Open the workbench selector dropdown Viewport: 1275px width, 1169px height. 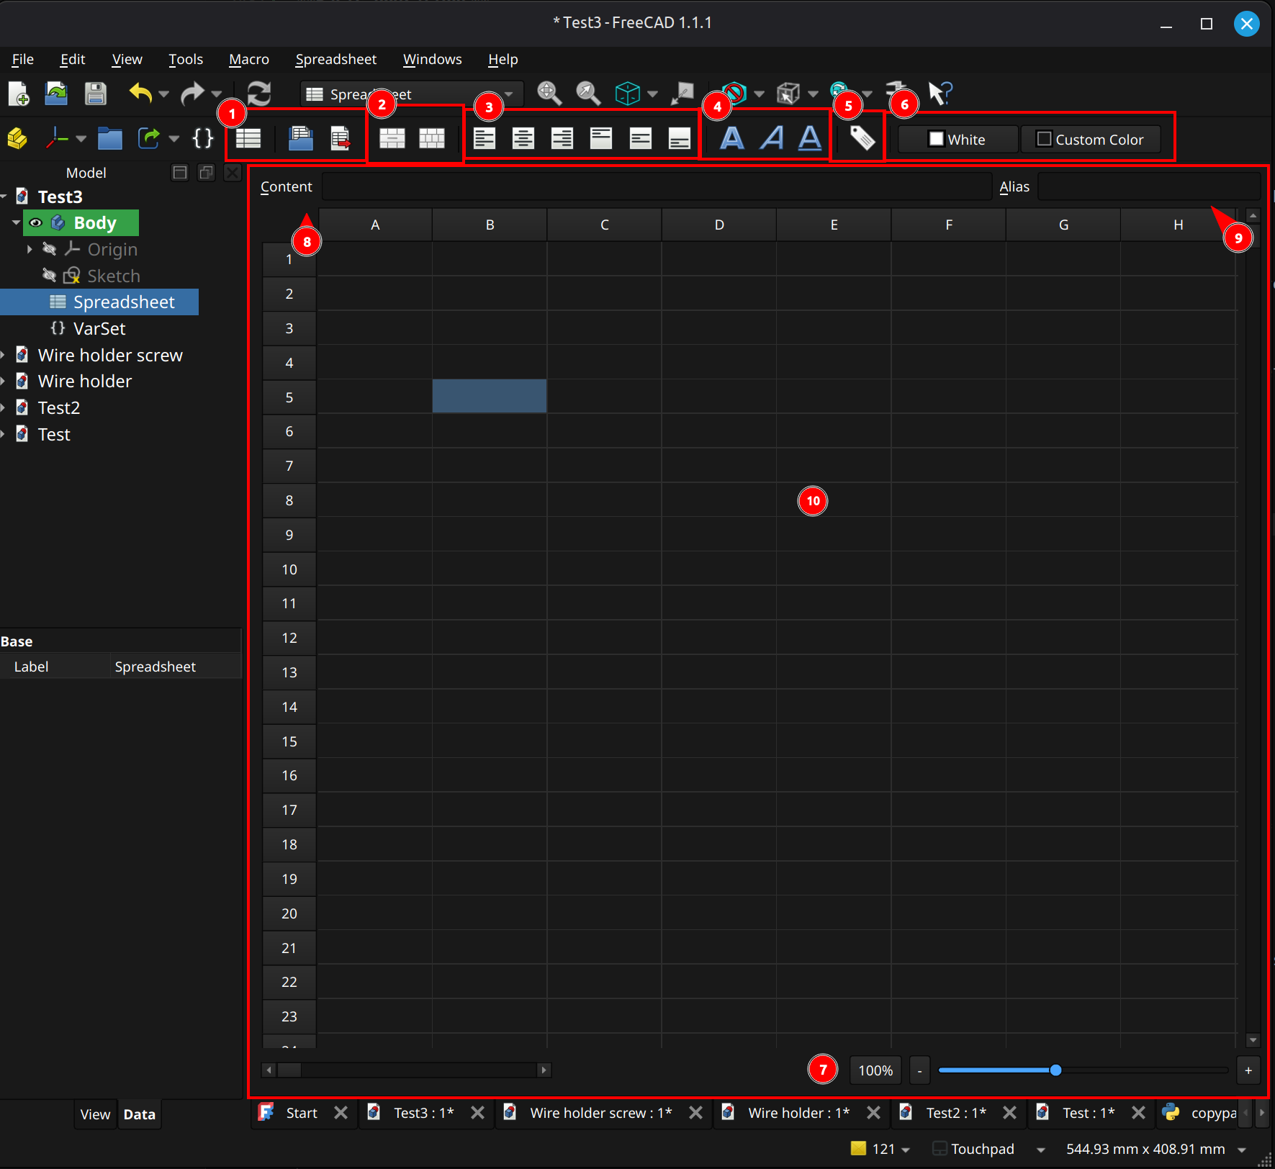pos(410,94)
